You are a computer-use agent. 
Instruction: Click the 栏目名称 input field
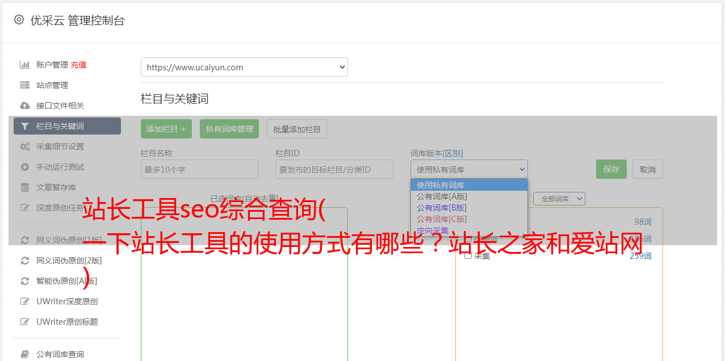(199, 169)
